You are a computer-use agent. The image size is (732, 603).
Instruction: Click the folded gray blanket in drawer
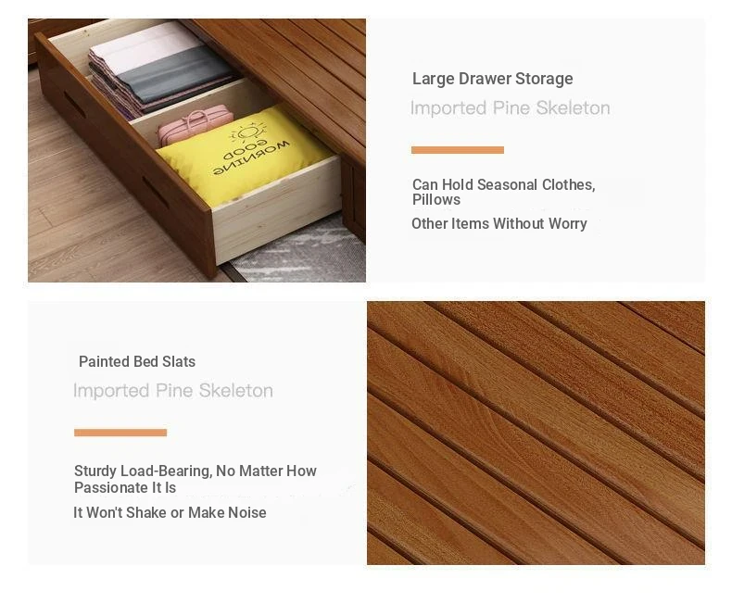click(175, 76)
